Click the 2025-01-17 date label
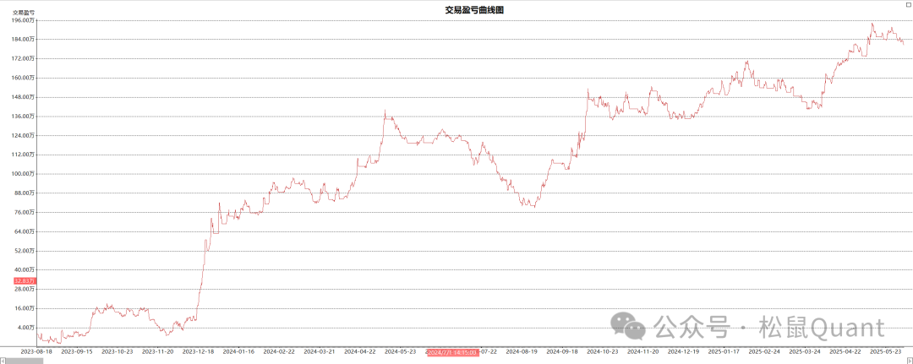 725,351
